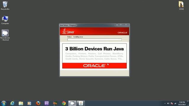This screenshot has height=106, width=189.
Task: Launch Internet Explorer from taskbar
Action: (x=12, y=103)
